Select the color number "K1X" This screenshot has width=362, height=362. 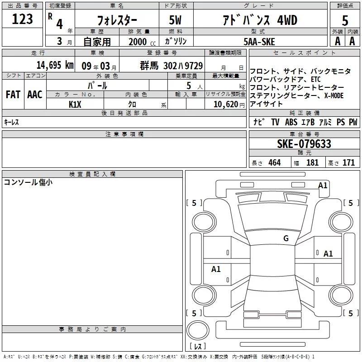click(x=75, y=105)
